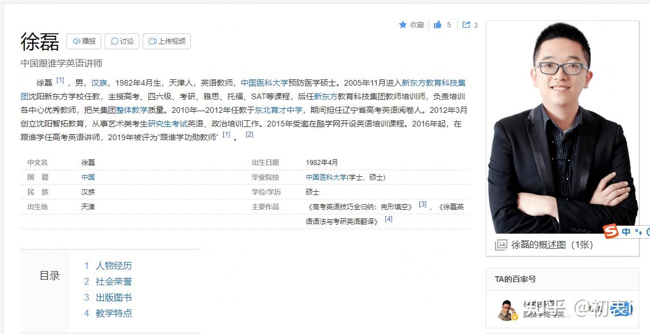Click the 播报 audio broadcast button
The height and width of the screenshot is (334, 650).
click(x=84, y=41)
